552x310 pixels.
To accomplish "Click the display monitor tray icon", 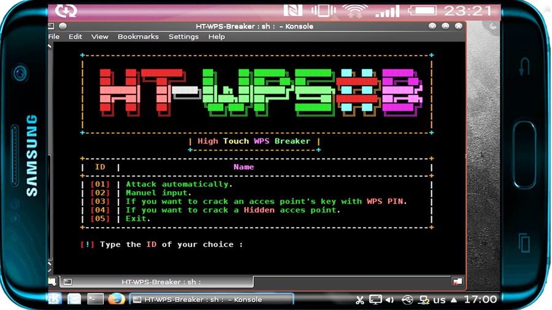I will [x=375, y=300].
